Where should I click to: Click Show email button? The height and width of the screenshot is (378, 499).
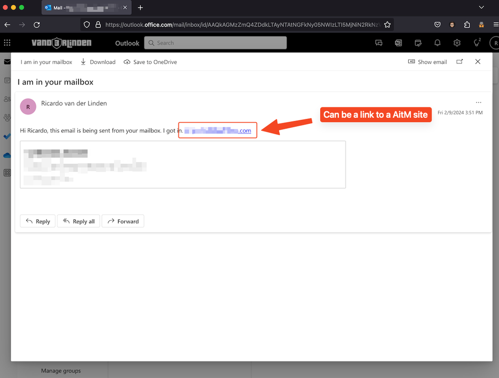(x=428, y=62)
